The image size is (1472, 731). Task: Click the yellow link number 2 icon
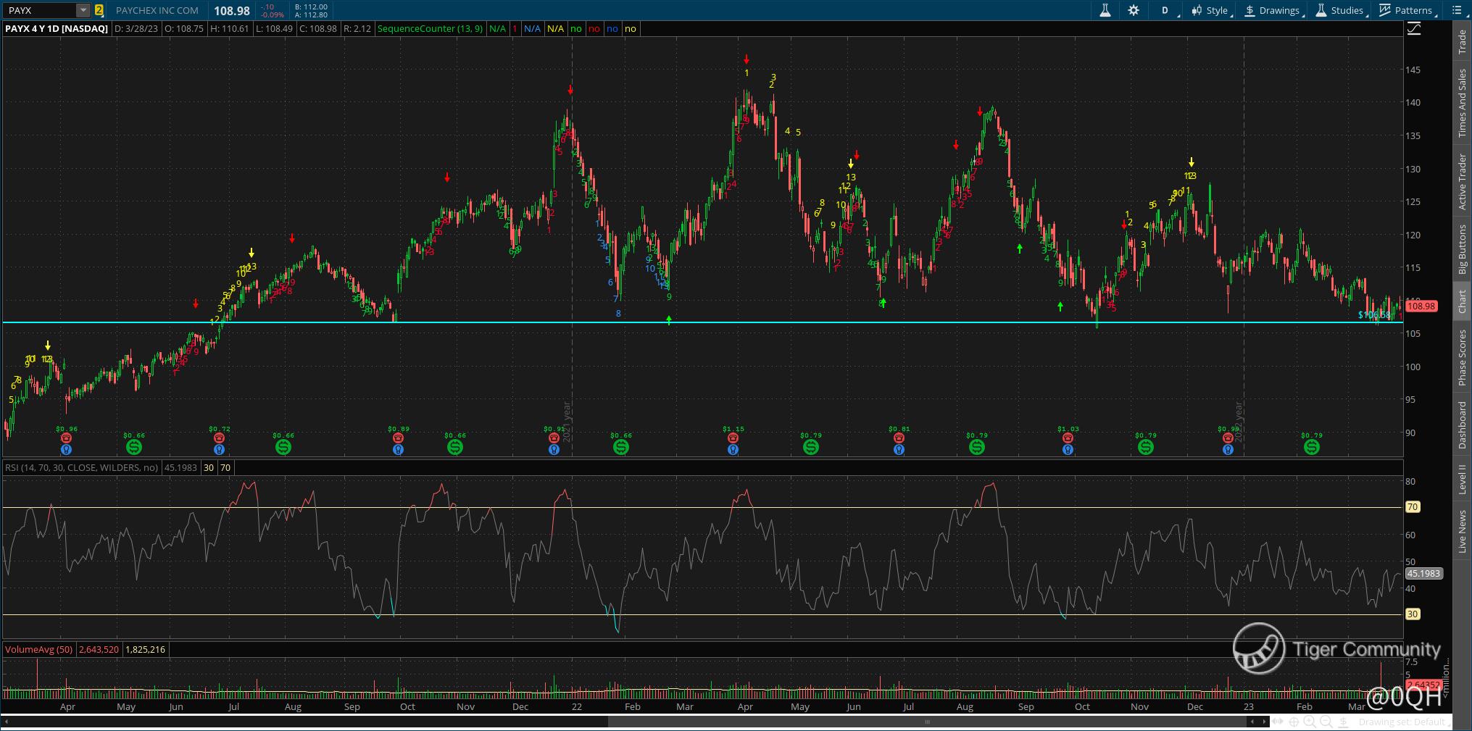coord(99,10)
